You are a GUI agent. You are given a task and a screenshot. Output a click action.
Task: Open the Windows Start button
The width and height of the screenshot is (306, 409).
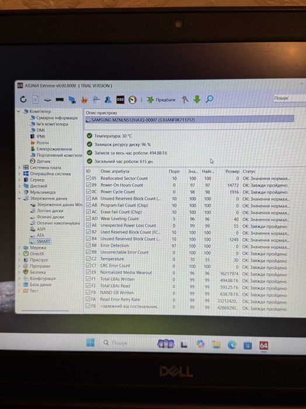[x=91, y=343]
